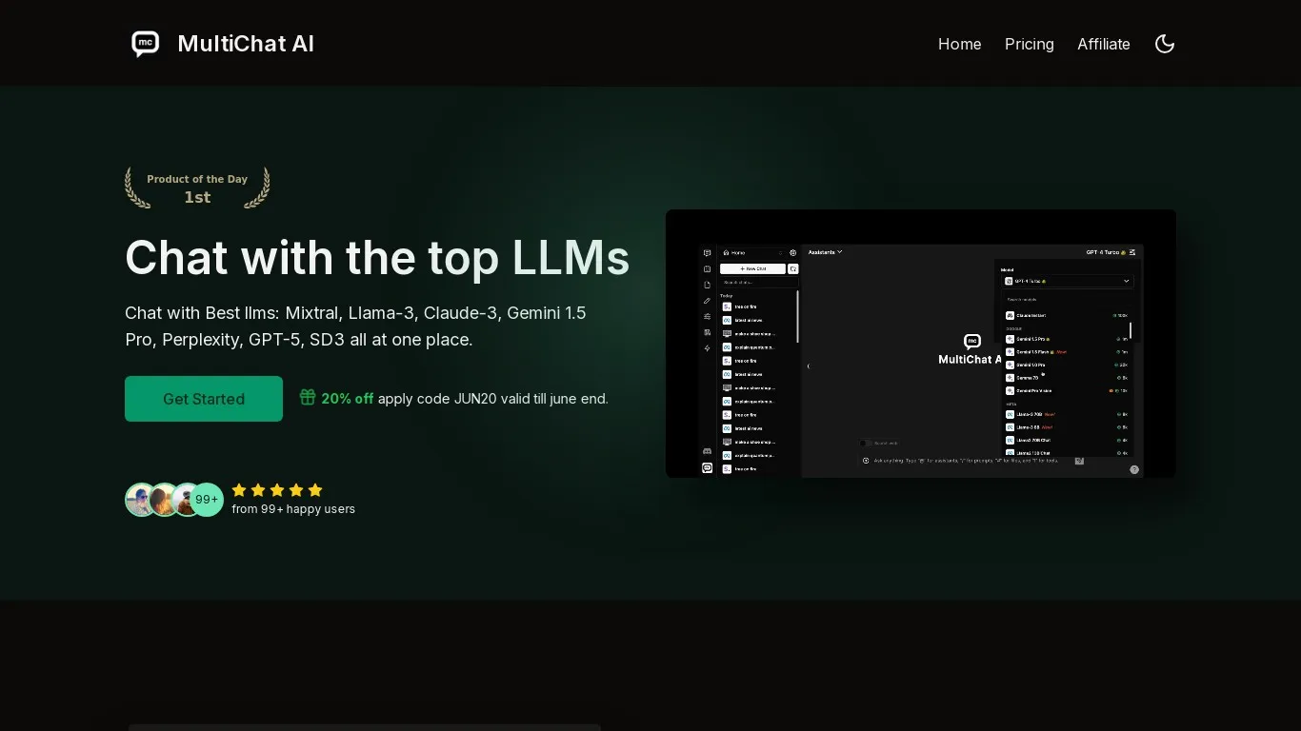Select Gemini 1.5 Pro in model list

[1067, 339]
